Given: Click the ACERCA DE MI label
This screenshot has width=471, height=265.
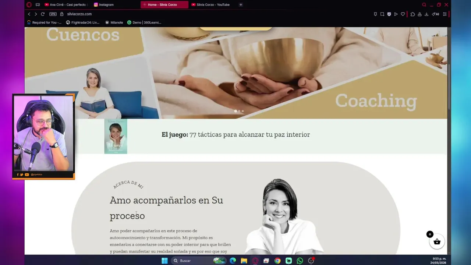Looking at the screenshot, I should [128, 184].
